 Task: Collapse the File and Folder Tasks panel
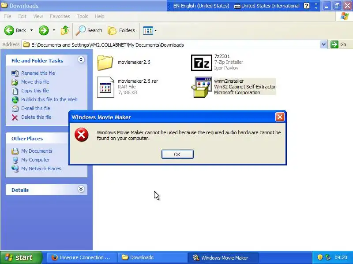click(81, 59)
